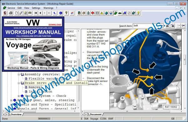Viewport: 188px width, 122px height.
Task: Click the first binoculars search icon
Action: point(168,26)
